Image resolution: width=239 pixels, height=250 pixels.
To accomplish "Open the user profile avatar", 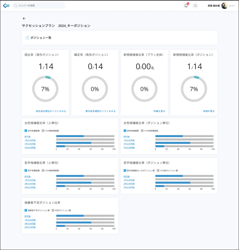I will point(224,6).
